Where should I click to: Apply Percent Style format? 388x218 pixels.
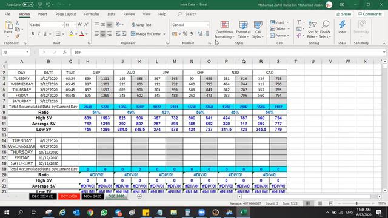[x=185, y=34]
